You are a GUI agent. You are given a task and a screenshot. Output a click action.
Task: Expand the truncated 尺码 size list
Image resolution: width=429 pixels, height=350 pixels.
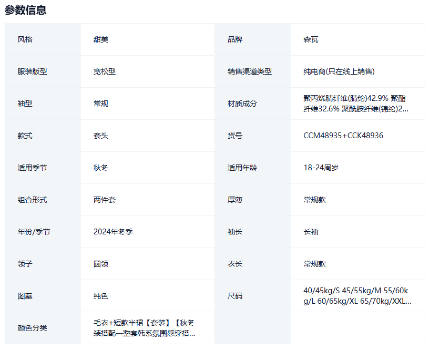(x=357, y=296)
